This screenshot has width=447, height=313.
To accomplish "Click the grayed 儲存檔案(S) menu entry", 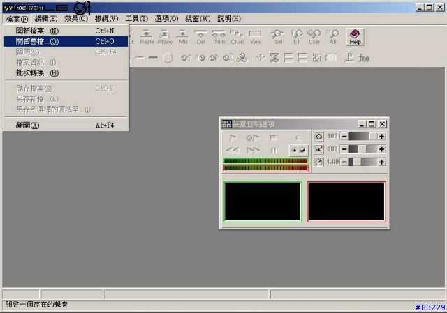I will (66, 89).
